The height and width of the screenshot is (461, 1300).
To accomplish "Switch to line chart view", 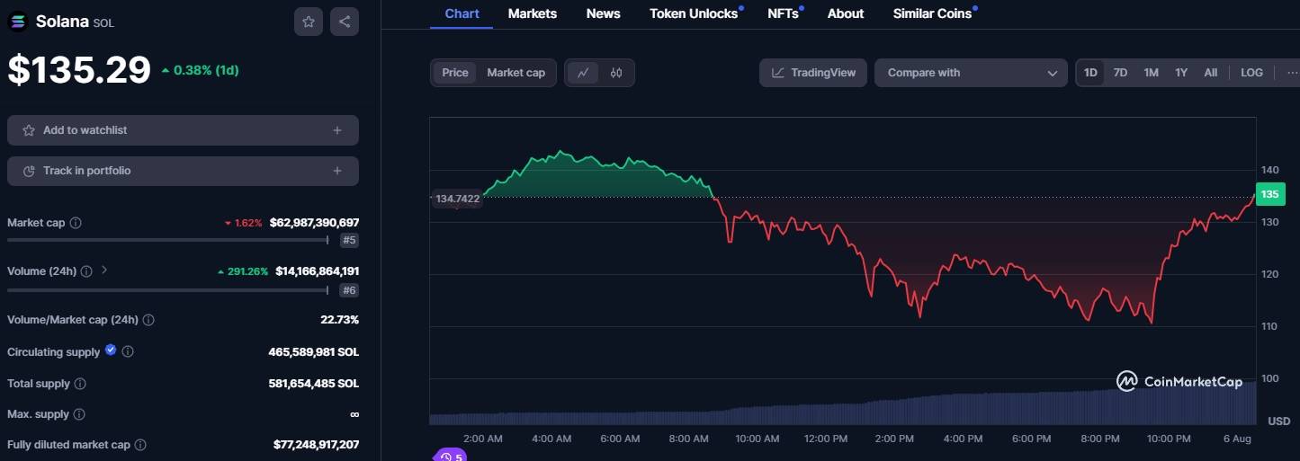I will pos(583,73).
